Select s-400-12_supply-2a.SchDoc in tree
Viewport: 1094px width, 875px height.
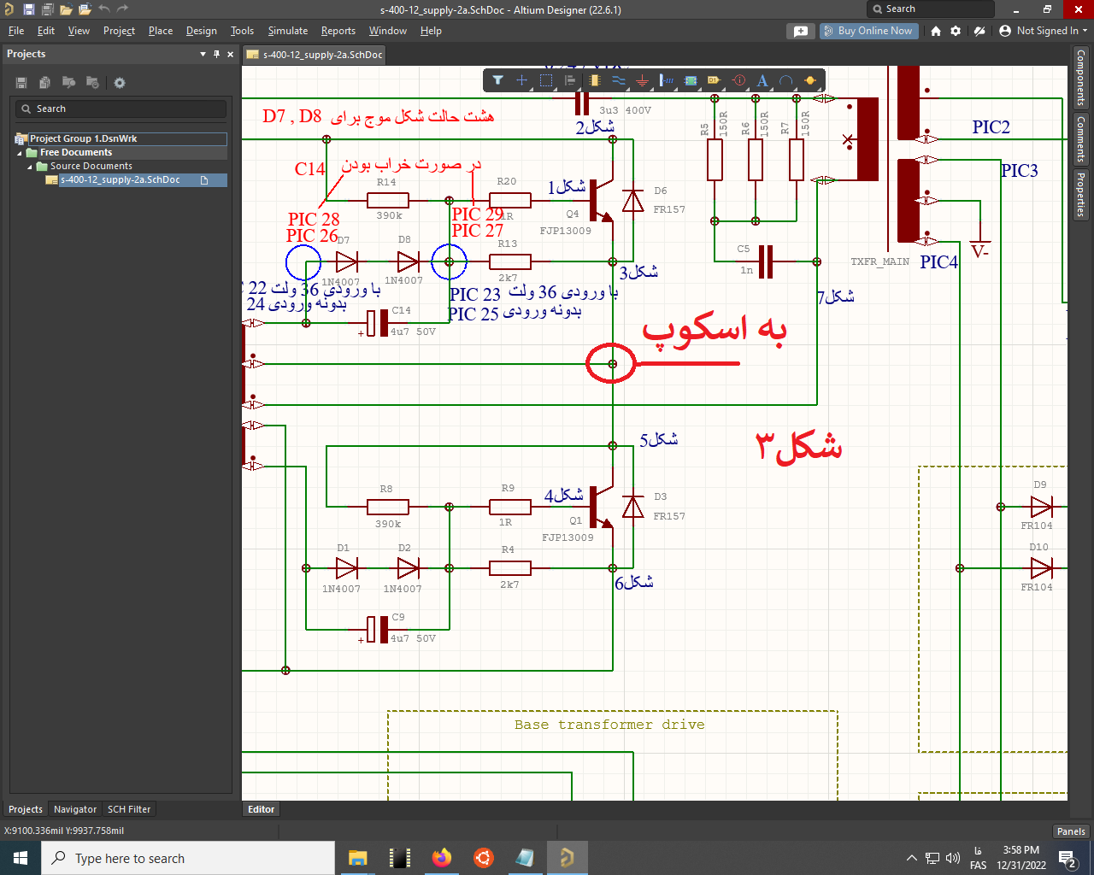click(x=120, y=180)
